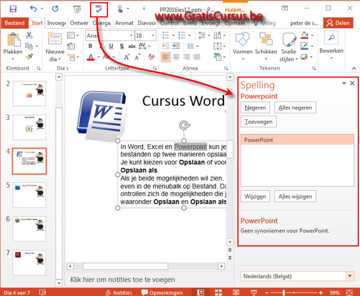Viewport: 360px width, 296px height.
Task: Open character spacing AV dropdown
Action: coord(149,46)
